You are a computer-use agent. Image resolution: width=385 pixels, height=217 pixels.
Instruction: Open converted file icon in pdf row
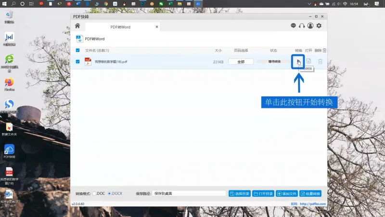(x=308, y=61)
